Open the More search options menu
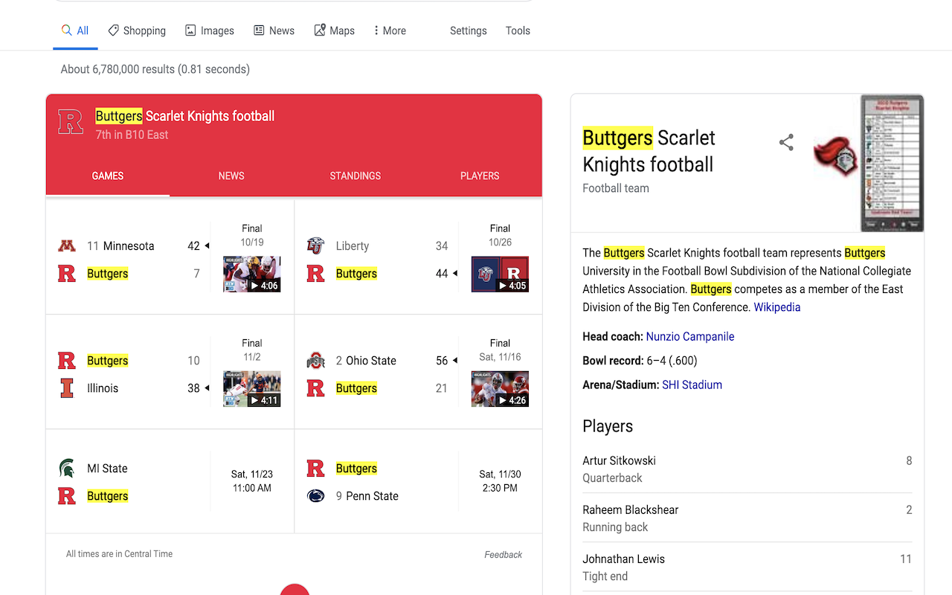 pos(390,30)
